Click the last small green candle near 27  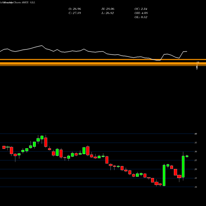pyautogui.click(x=187, y=156)
